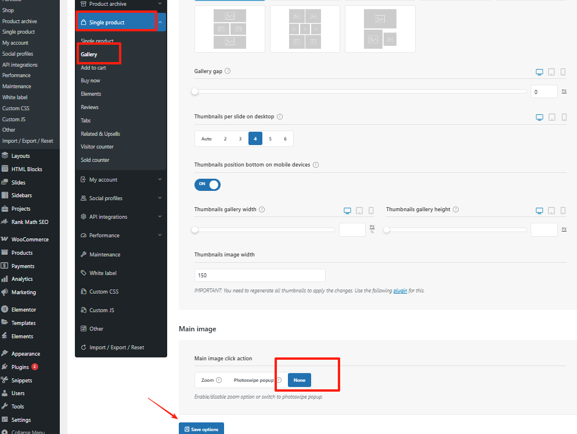This screenshot has width=577, height=434.
Task: Select the mobile icon for Thumbnails per slide
Action: click(x=562, y=117)
